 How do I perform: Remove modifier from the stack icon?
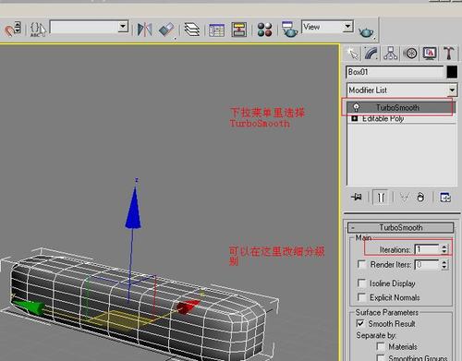[420, 197]
